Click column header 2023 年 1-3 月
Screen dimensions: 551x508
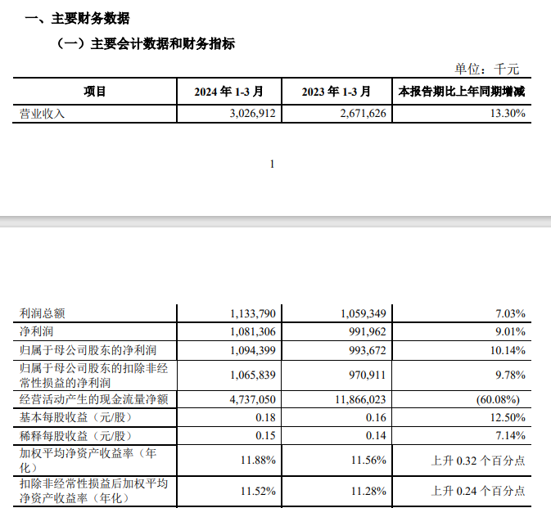336,92
